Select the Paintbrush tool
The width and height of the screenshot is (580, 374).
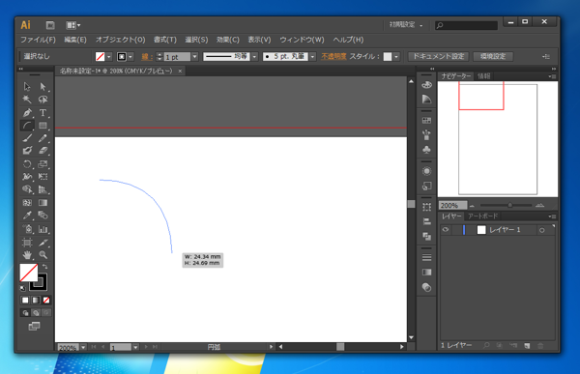pos(27,138)
